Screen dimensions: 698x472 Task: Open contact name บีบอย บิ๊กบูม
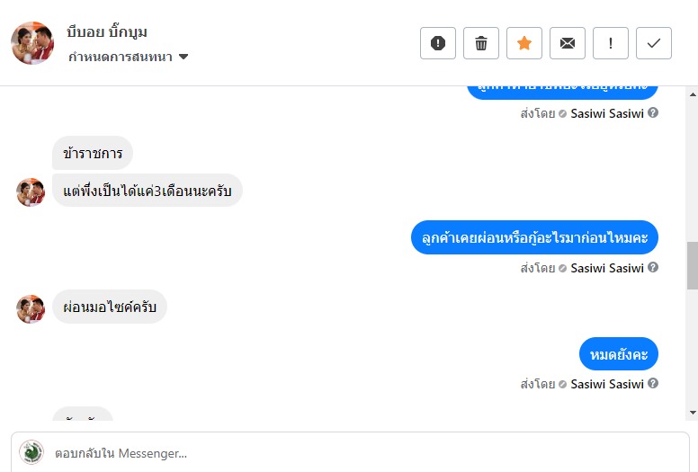pos(107,32)
